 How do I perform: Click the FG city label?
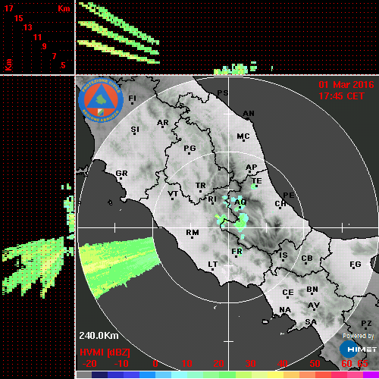(356, 265)
